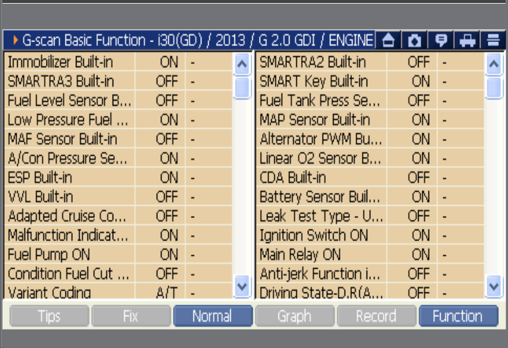Click right pane scrollbar thumb

click(494, 87)
